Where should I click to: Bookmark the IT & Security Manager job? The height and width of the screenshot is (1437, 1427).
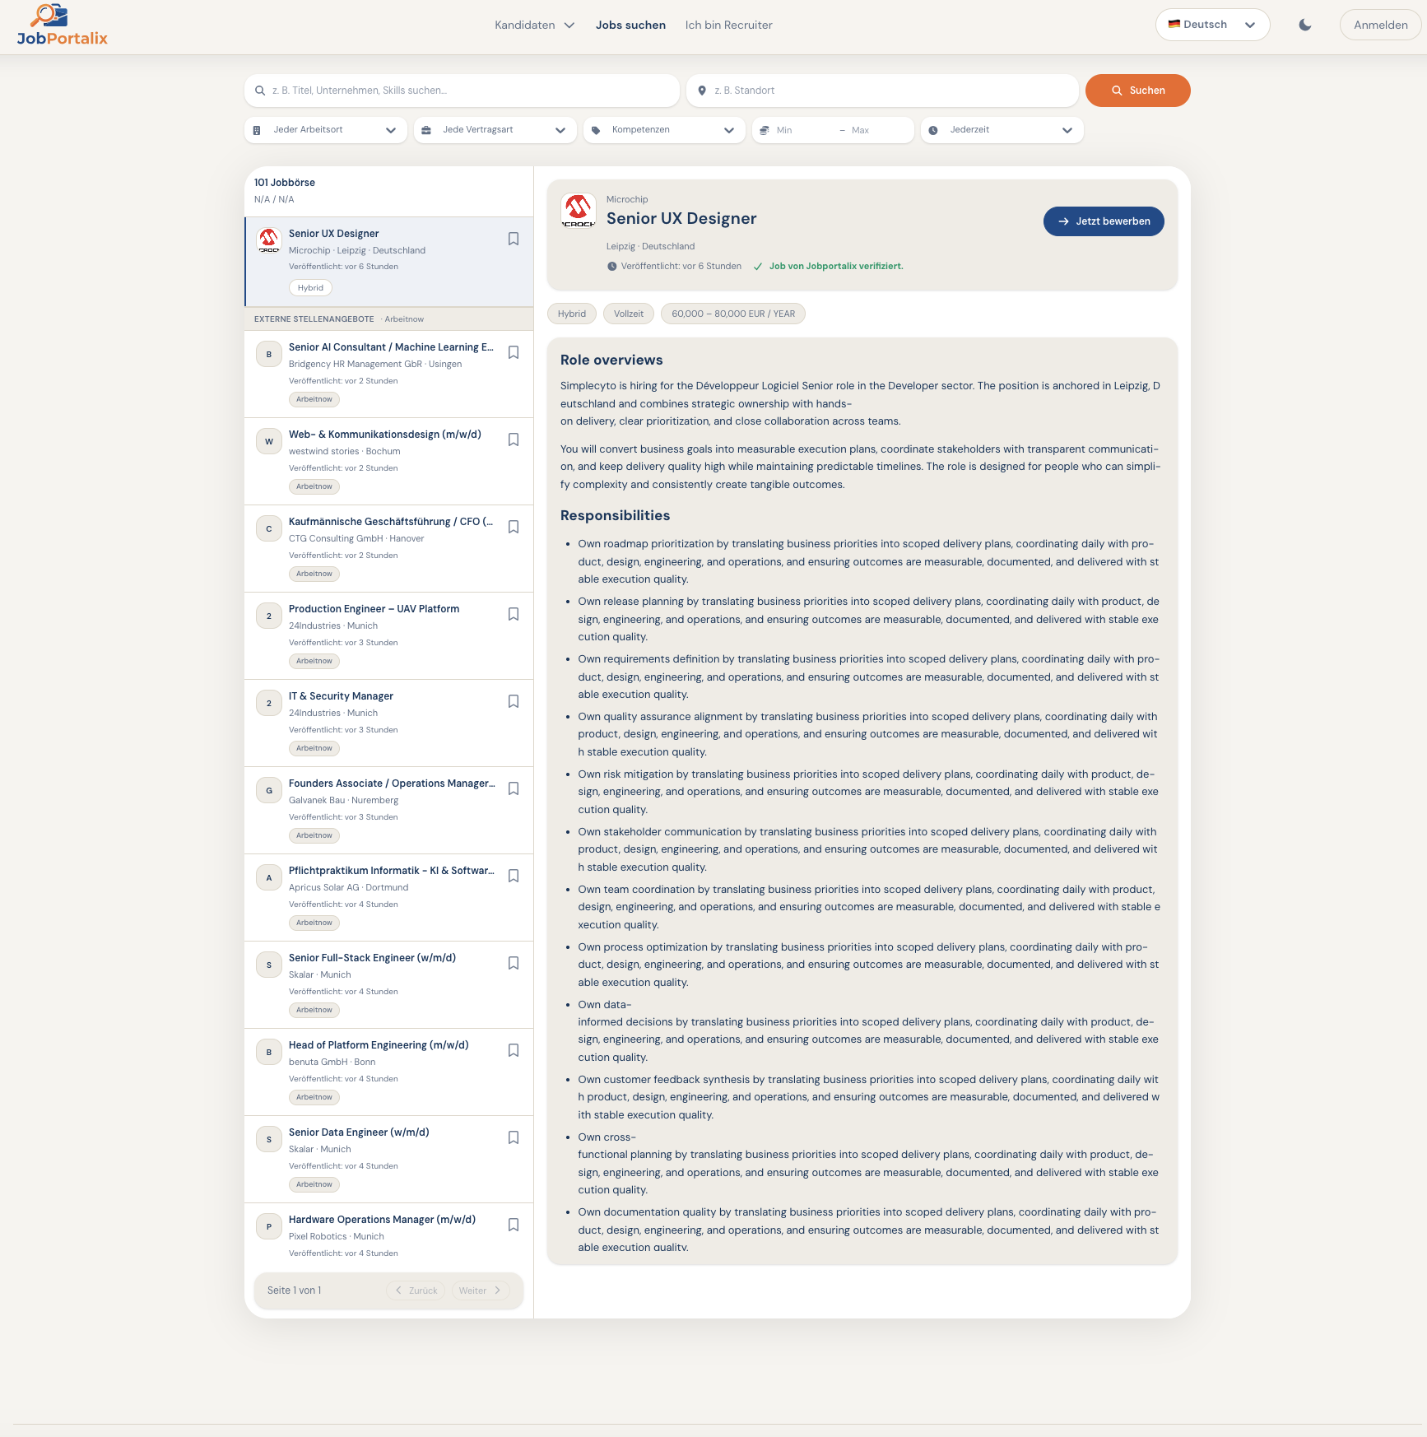pyautogui.click(x=514, y=701)
